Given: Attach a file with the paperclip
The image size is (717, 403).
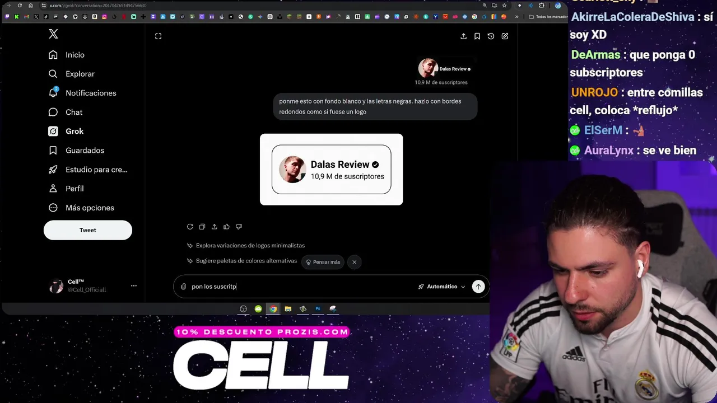Looking at the screenshot, I should (183, 287).
